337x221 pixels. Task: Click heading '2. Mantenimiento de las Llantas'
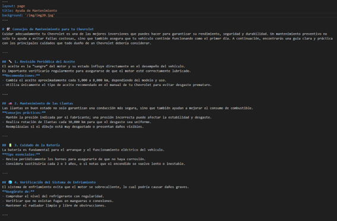pos(43,103)
